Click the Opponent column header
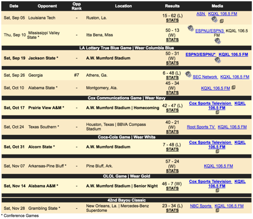This screenshot has height=219, width=253. point(47,6)
